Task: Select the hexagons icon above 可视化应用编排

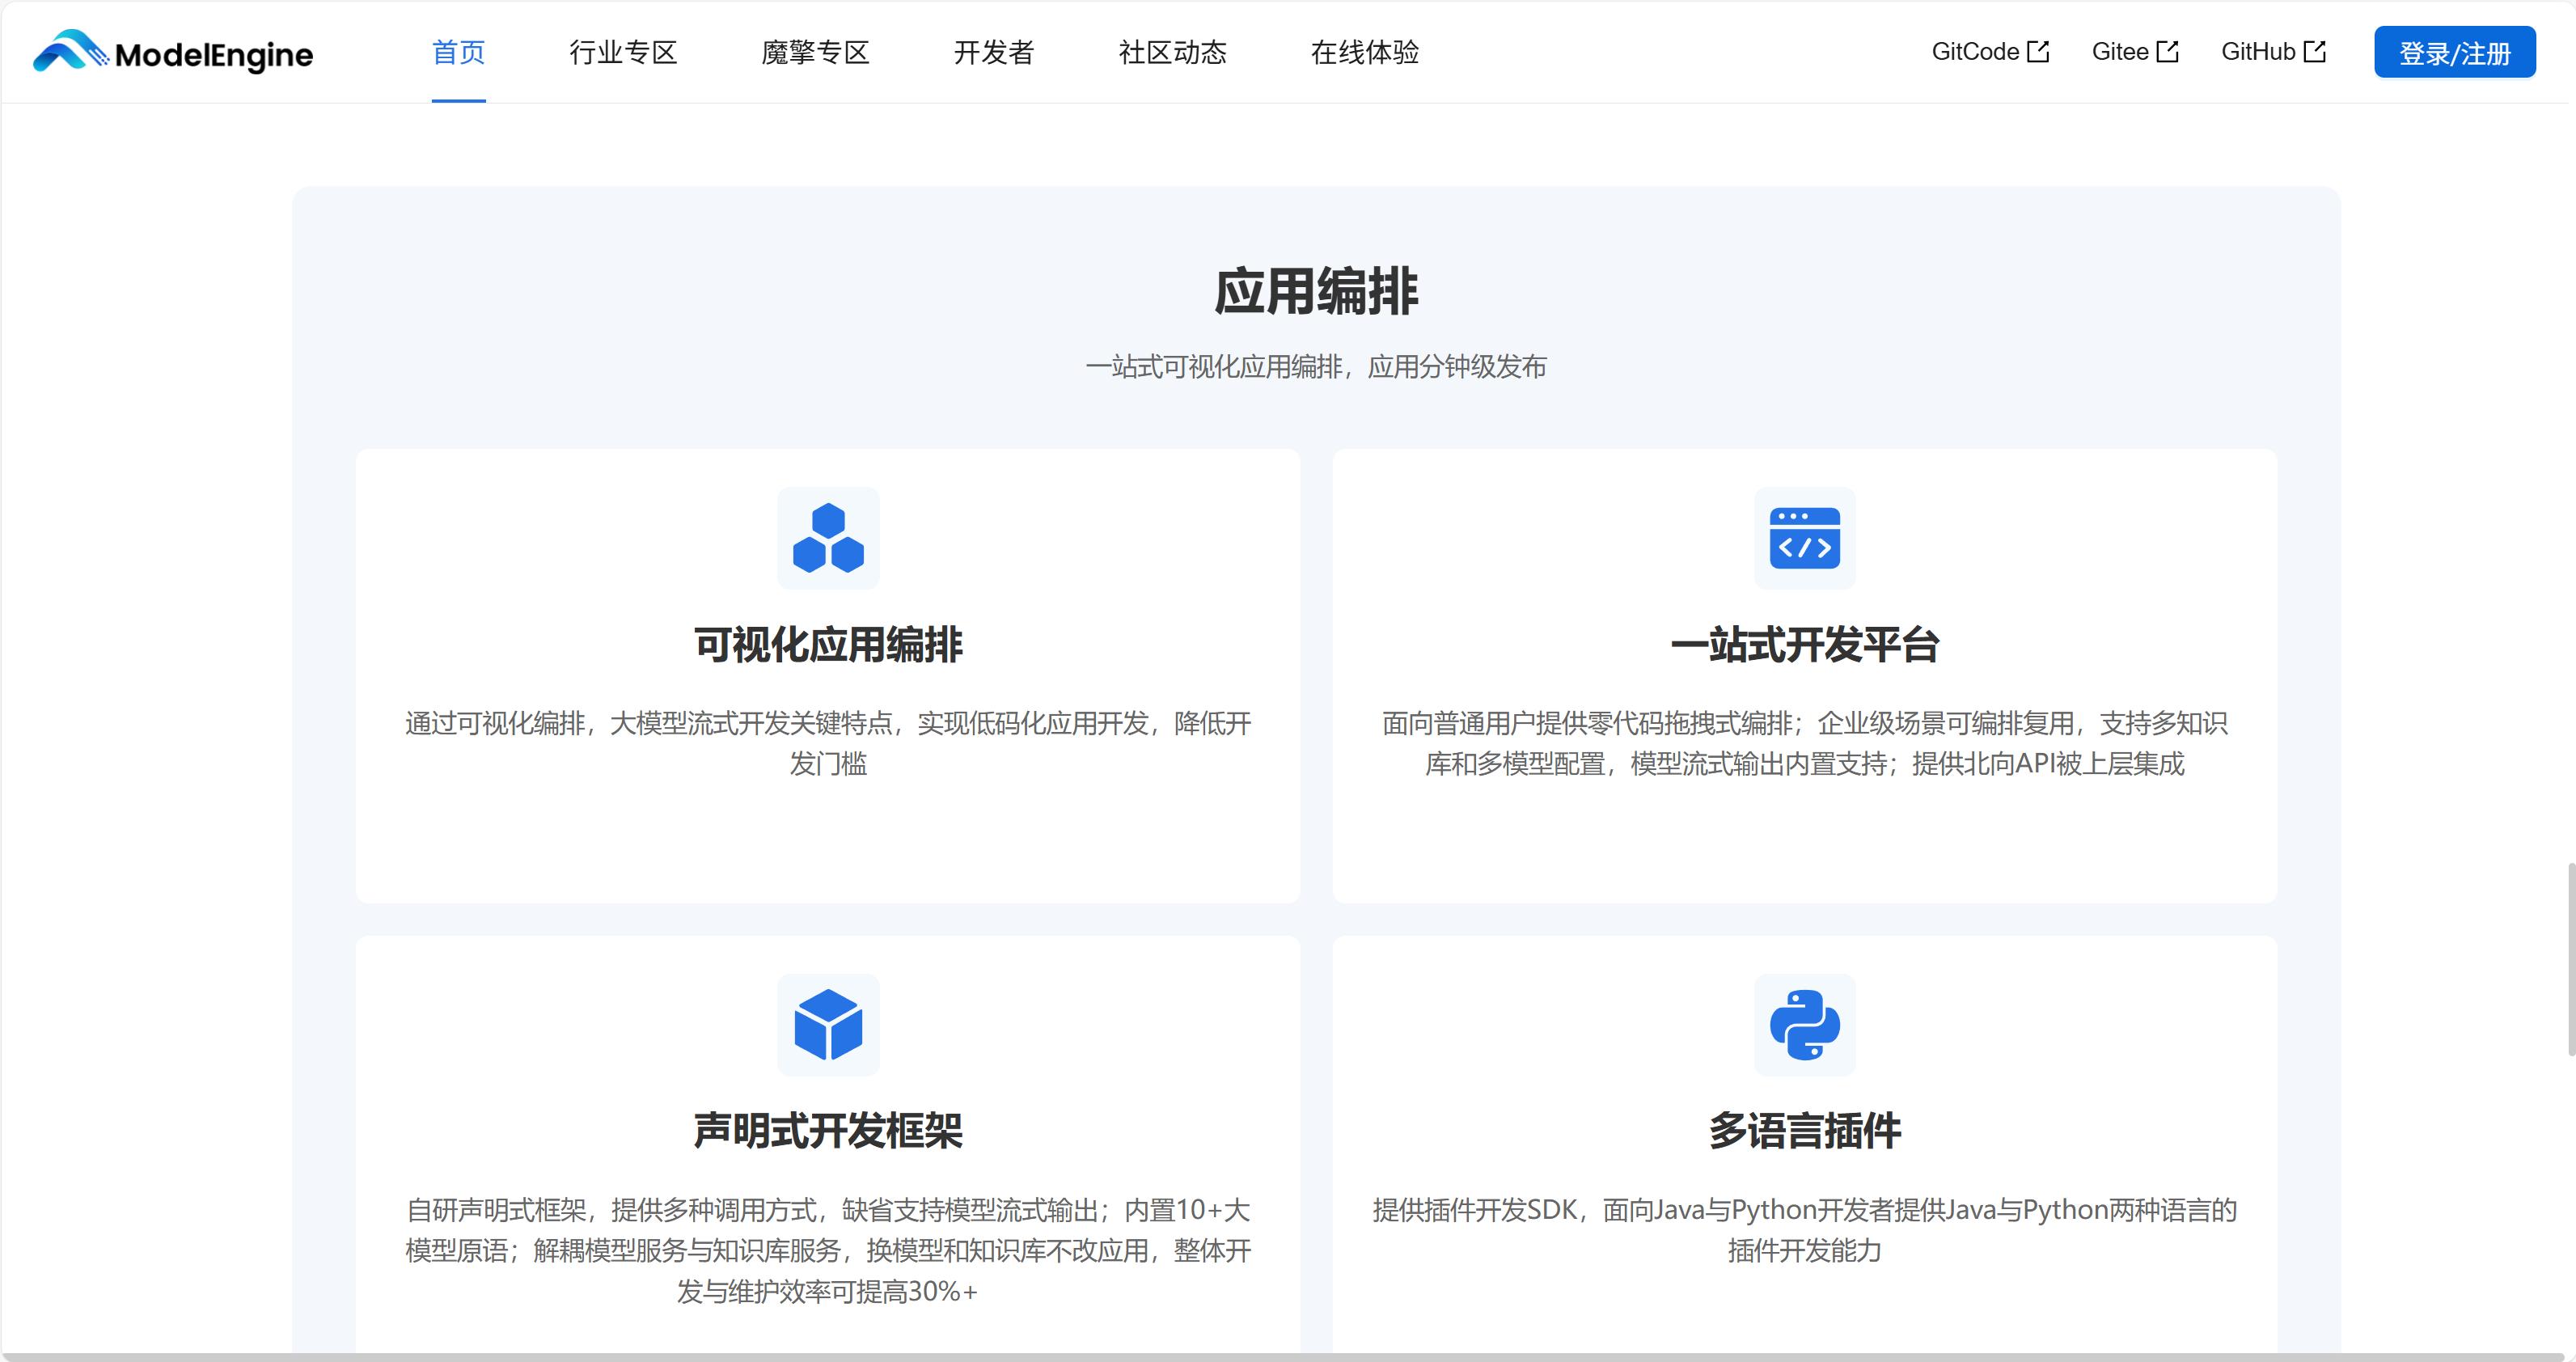Action: [x=828, y=539]
